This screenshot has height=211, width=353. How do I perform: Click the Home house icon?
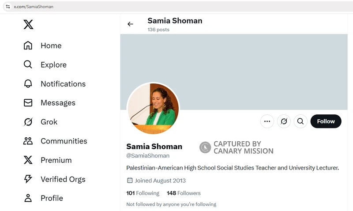point(28,45)
